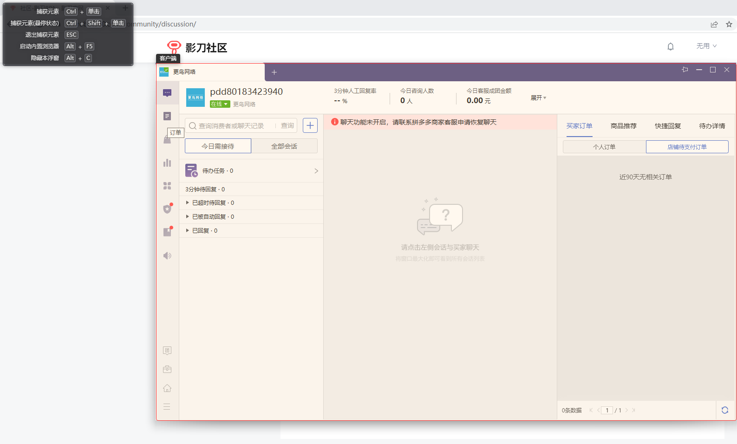Click the bar chart statistics sidebar icon
This screenshot has height=444, width=737.
167,163
